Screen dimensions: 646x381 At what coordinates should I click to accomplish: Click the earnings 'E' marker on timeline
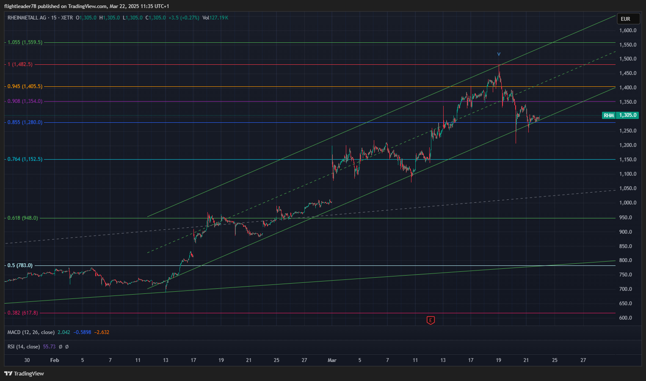pos(431,320)
